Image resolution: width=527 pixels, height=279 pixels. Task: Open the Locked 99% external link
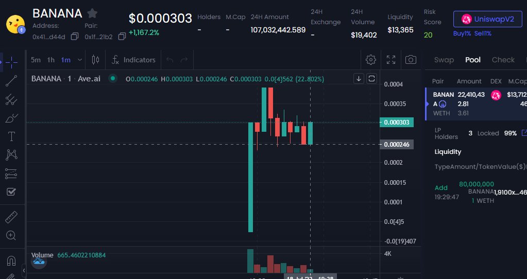(524, 133)
